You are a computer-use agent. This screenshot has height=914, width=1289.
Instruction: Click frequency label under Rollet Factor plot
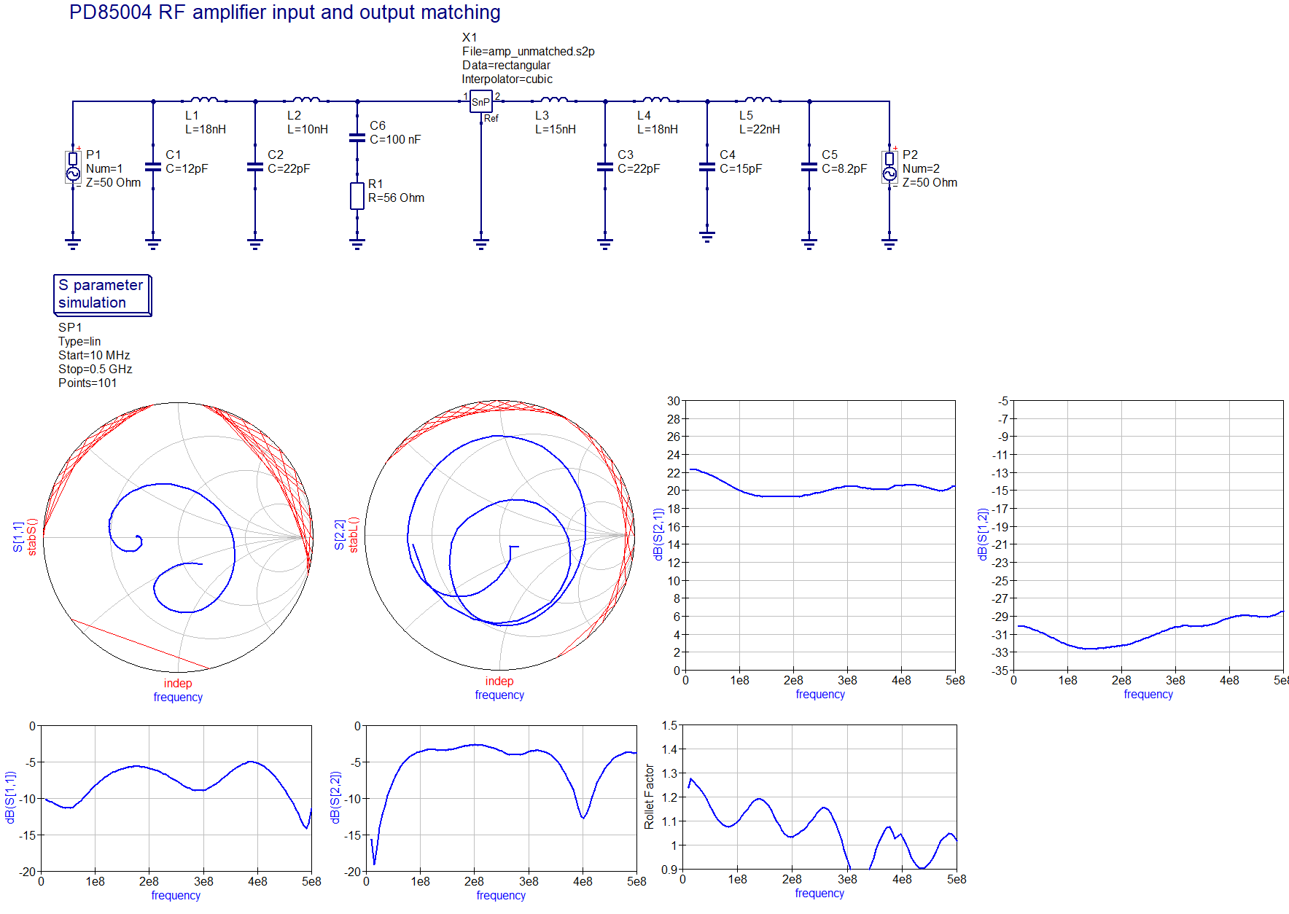coord(819,893)
